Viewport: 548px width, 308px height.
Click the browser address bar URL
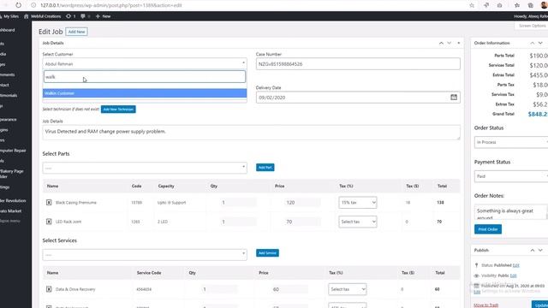(111, 5)
